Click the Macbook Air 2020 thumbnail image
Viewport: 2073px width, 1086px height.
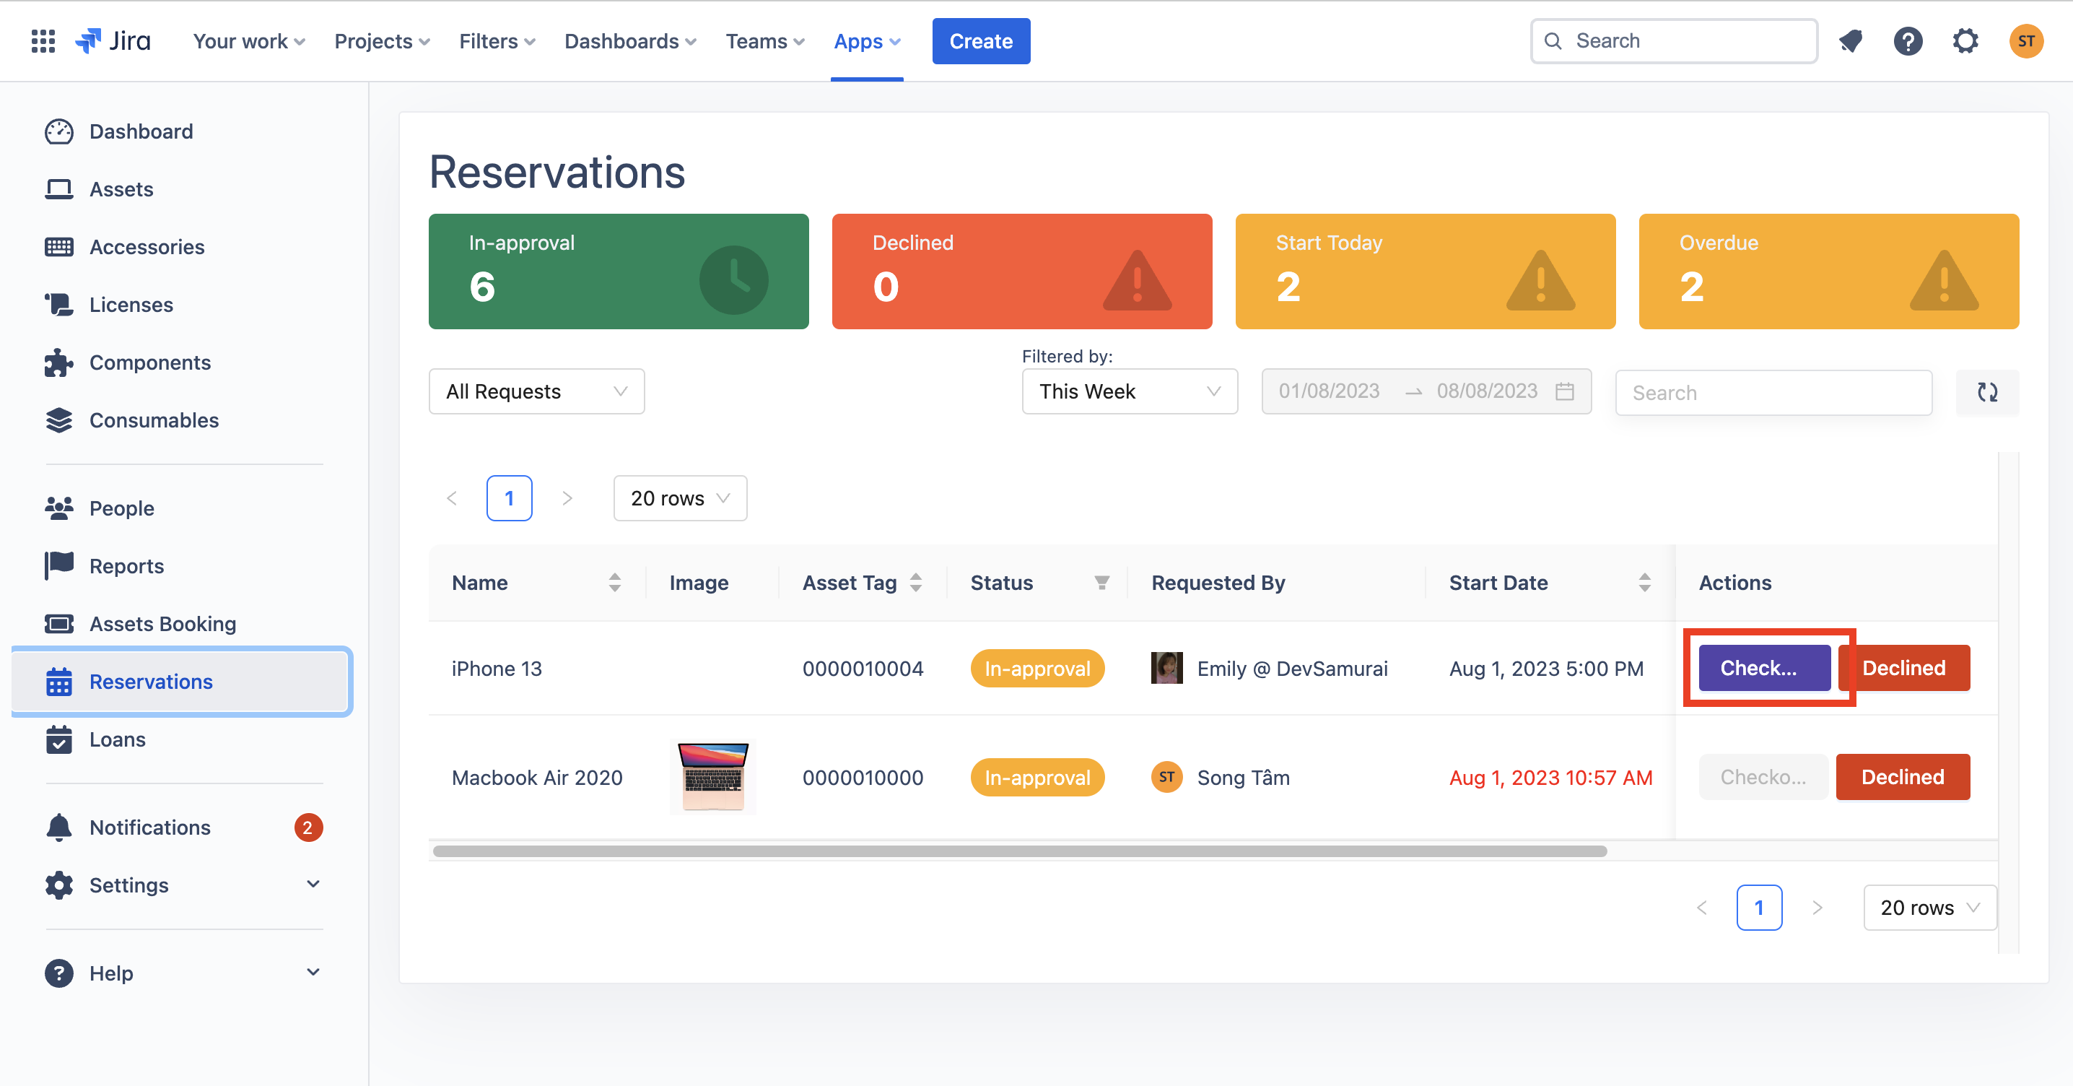[712, 777]
